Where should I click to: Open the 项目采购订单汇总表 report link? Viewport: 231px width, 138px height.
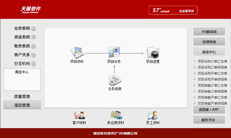[212, 61]
